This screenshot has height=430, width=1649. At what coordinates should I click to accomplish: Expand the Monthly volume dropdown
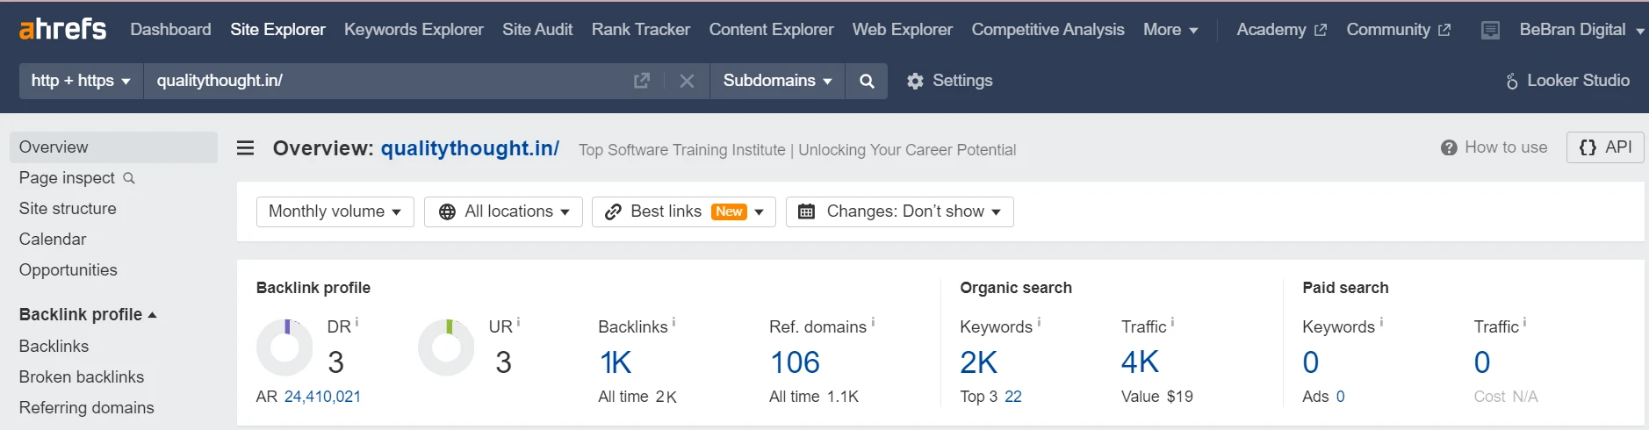point(335,211)
